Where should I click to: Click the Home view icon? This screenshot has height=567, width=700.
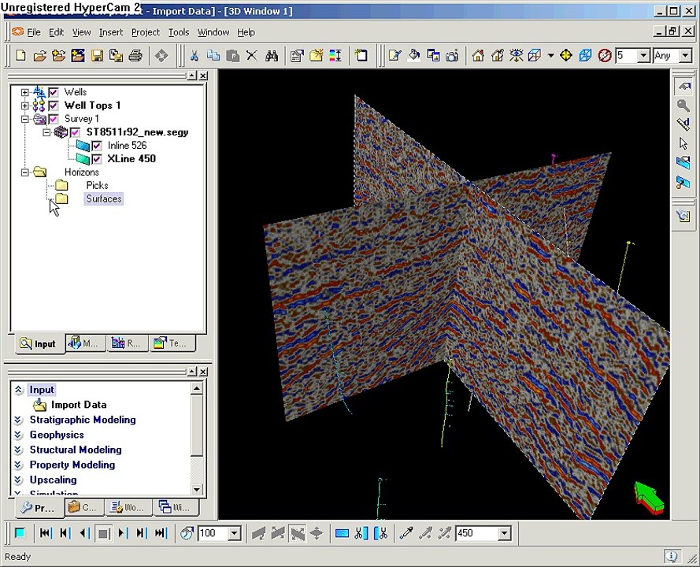coord(478,56)
